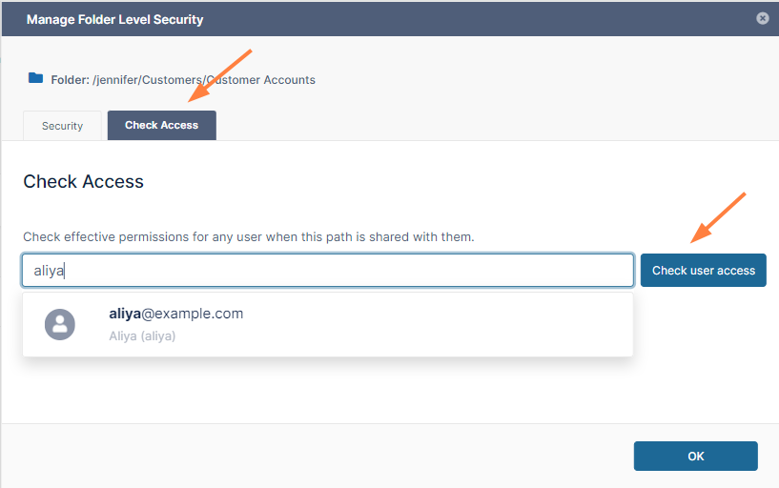Choose aliya@example.com from the suggestion dropdown
The image size is (779, 488).
point(176,314)
